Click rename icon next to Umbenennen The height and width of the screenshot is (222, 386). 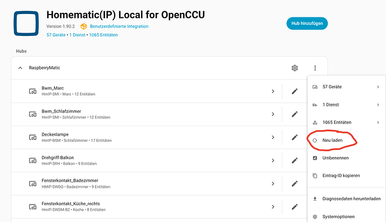(315, 158)
